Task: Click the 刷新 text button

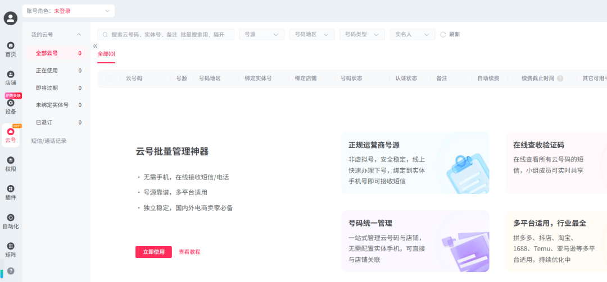Action: (455, 34)
